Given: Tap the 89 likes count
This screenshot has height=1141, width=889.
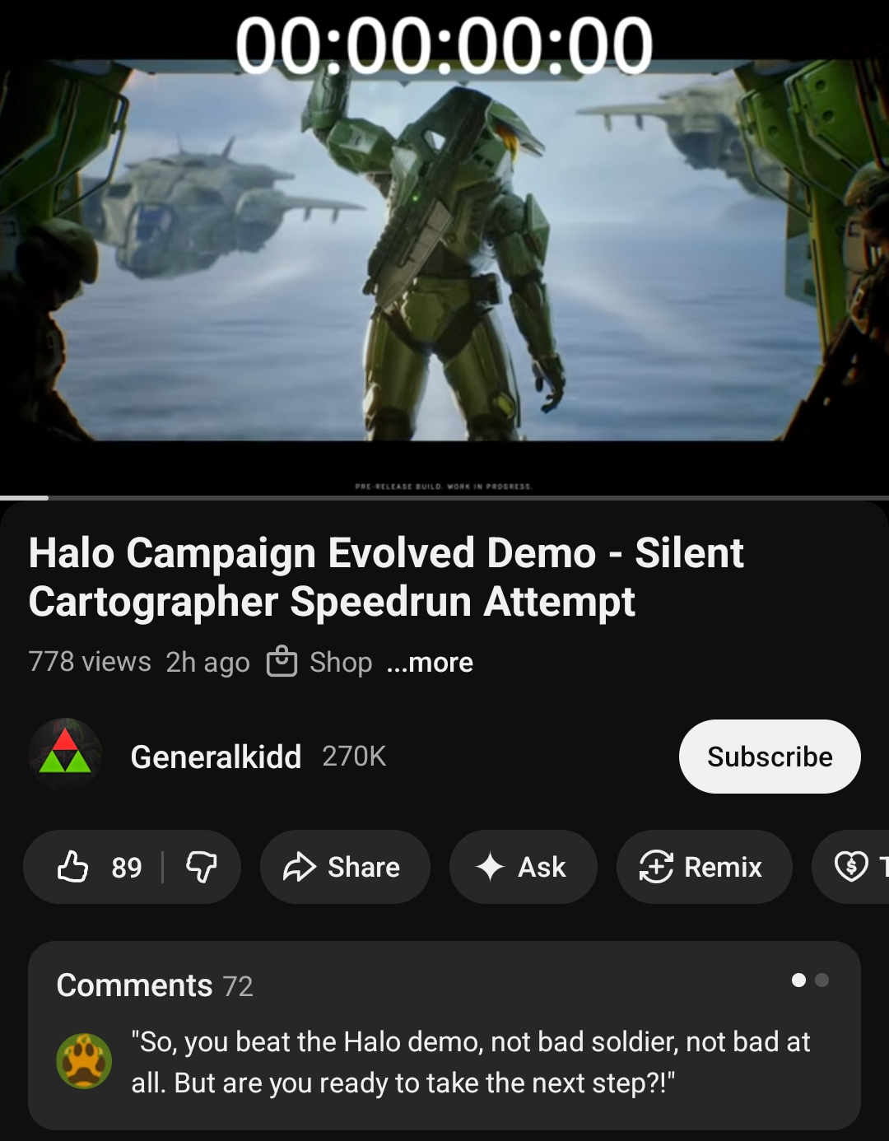Looking at the screenshot, I should [x=127, y=867].
